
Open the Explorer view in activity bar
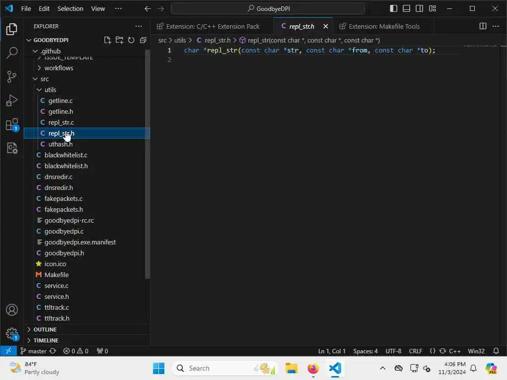[x=12, y=29]
